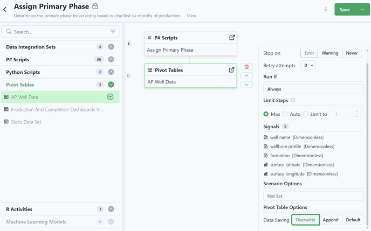Select the Static Data Set item
This screenshot has width=371, height=231.
click(x=26, y=122)
